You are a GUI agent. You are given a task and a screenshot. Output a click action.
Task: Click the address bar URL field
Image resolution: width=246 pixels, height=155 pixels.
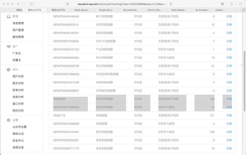click(122, 4)
